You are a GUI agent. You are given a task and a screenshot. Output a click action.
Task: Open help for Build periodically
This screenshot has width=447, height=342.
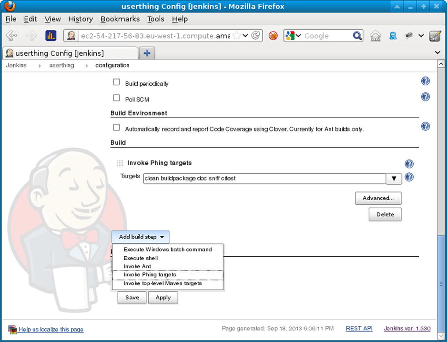[426, 81]
